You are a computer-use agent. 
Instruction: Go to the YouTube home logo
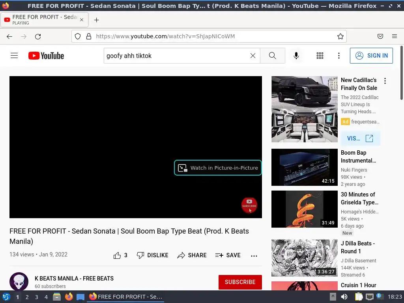click(x=46, y=56)
